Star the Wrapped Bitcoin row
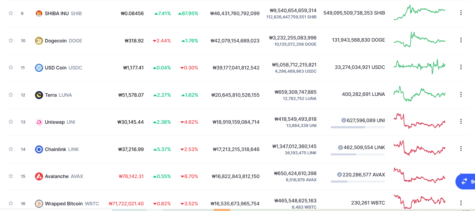The width and height of the screenshot is (475, 211). (11, 203)
